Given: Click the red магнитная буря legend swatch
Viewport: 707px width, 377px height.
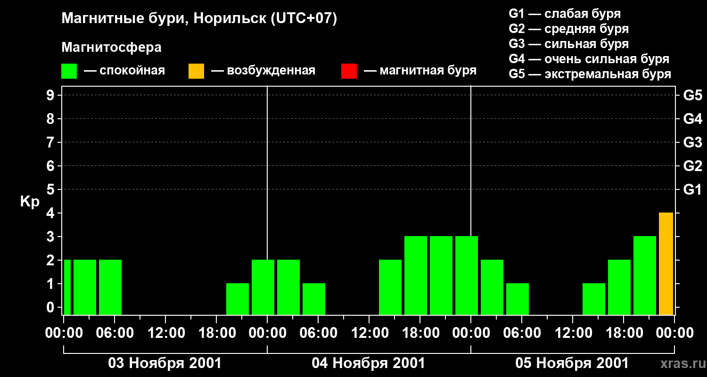Looking at the screenshot, I should click(349, 71).
